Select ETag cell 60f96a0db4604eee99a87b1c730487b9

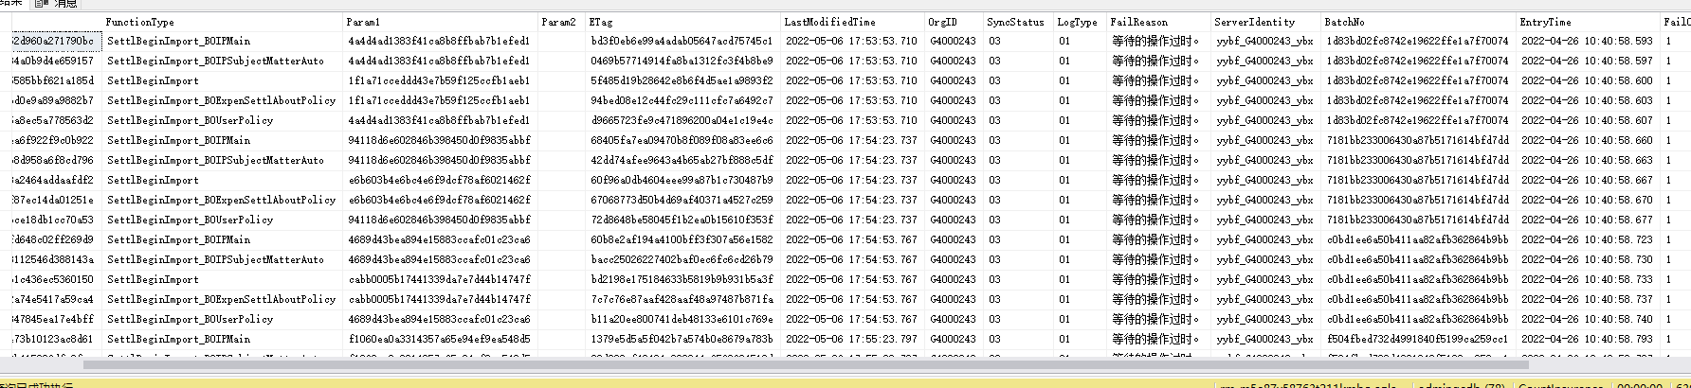point(682,181)
